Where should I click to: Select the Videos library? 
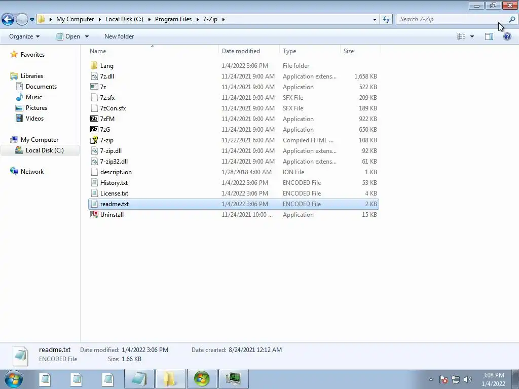tap(34, 118)
